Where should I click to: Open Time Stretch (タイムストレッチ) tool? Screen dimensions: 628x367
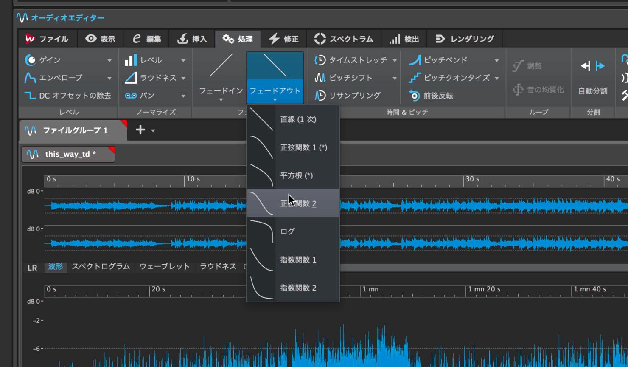[355, 60]
